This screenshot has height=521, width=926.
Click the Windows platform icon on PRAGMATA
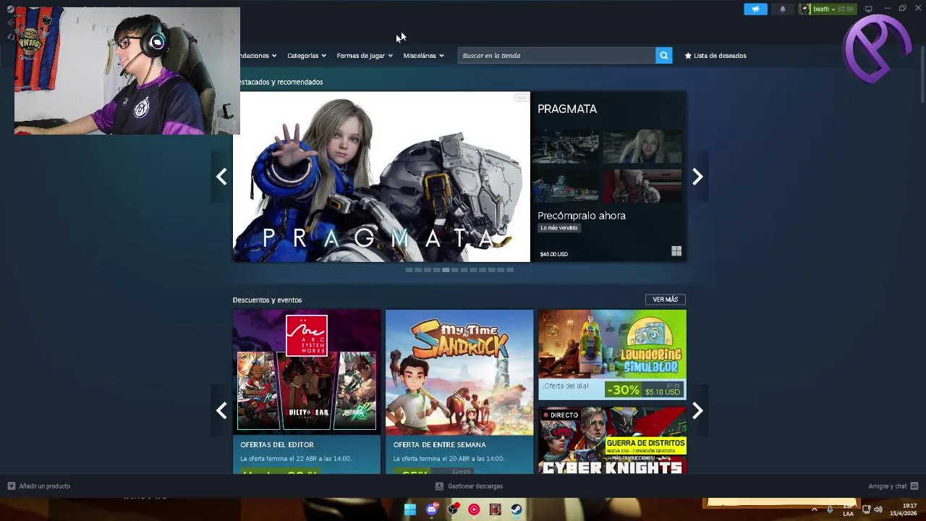point(676,251)
